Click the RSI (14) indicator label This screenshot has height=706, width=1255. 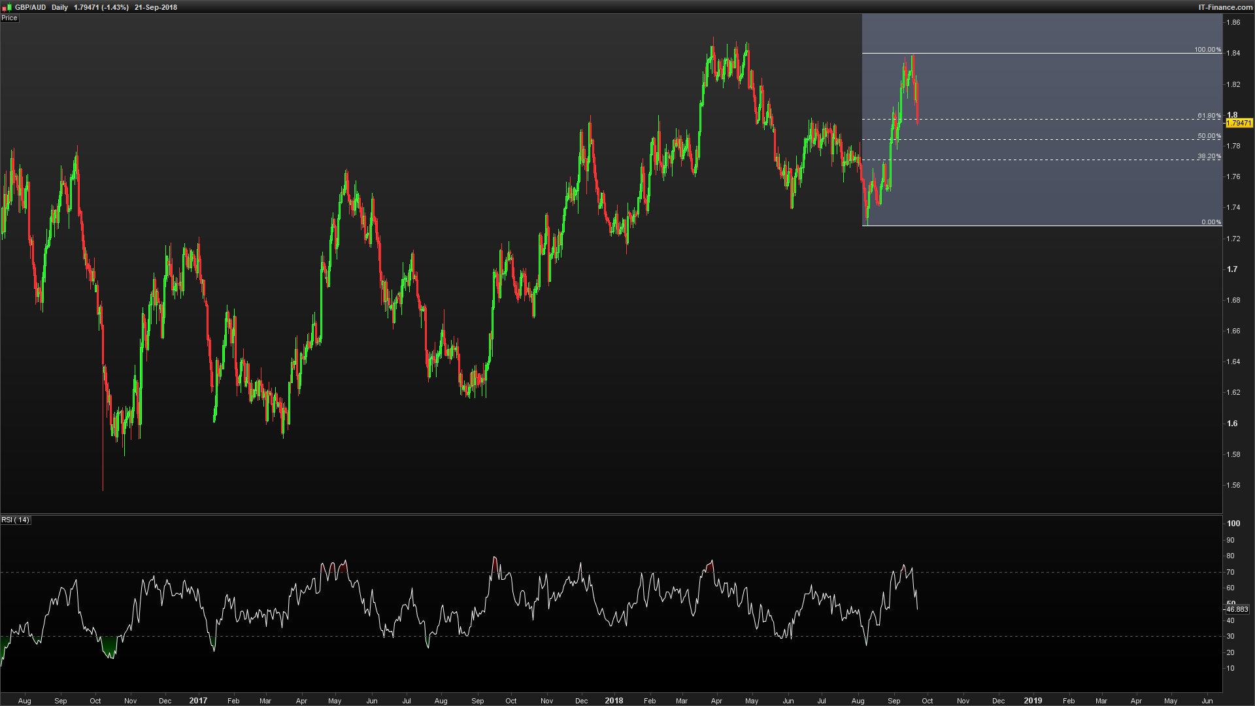[x=15, y=520]
